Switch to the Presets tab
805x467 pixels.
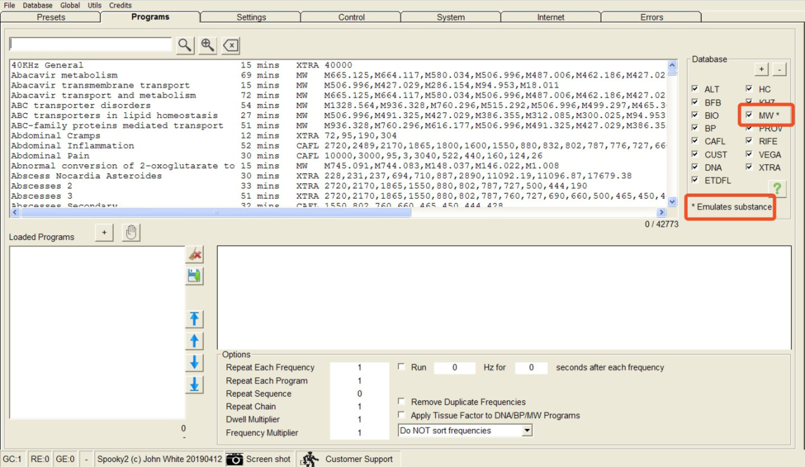point(51,17)
